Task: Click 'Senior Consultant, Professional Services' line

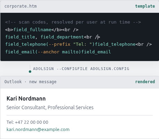Action: point(50,107)
